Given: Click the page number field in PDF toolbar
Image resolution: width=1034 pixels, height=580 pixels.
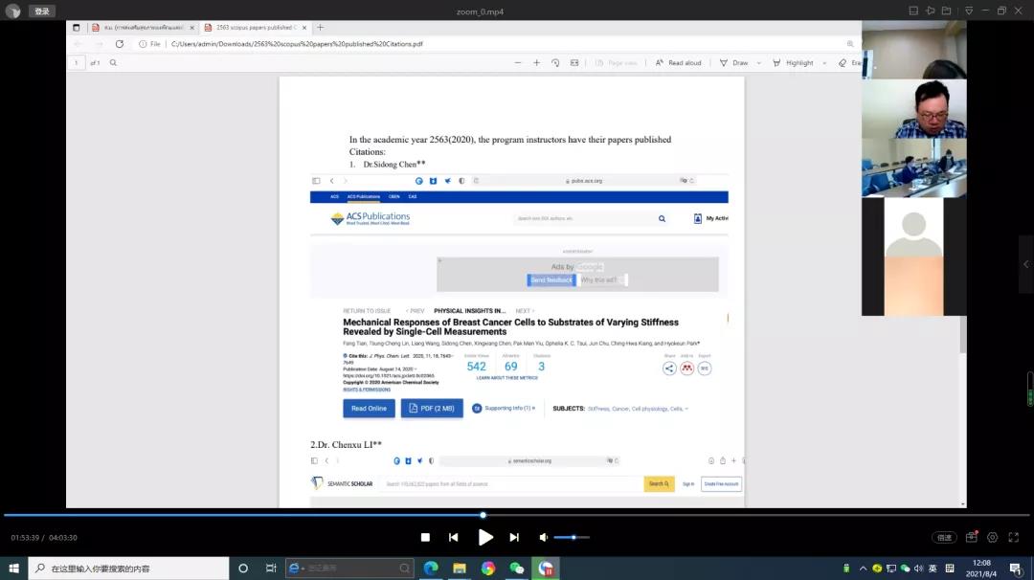Looking at the screenshot, I should click(x=77, y=62).
